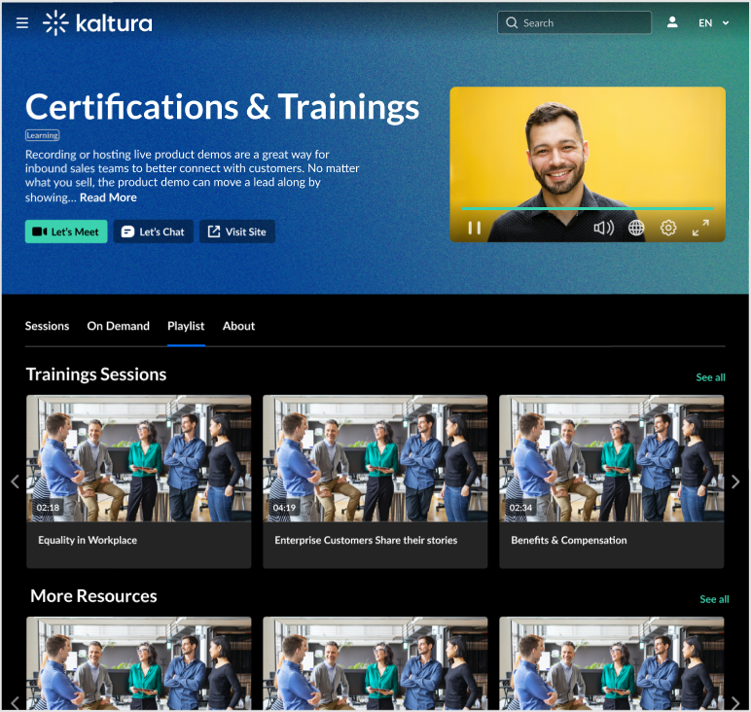The width and height of the screenshot is (751, 712).
Task: Show next More Resources carousel items
Action: (x=735, y=702)
